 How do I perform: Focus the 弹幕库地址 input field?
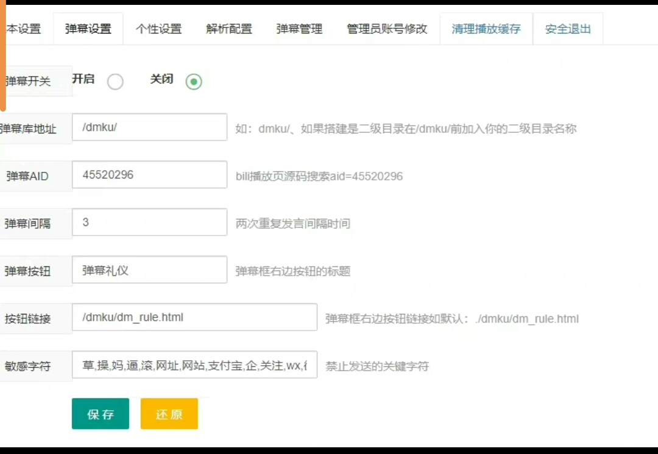149,127
